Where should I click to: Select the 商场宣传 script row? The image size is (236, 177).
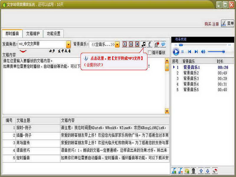(86, 143)
